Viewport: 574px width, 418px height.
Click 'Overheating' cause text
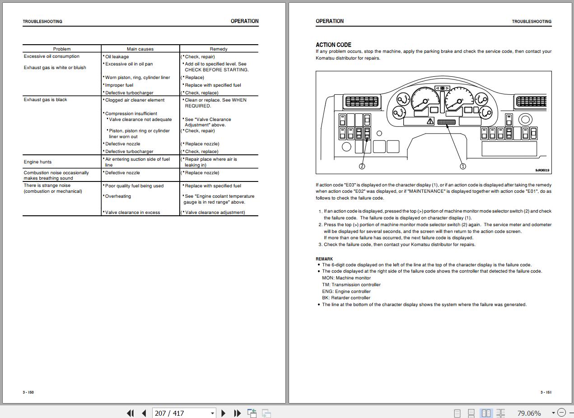coord(118,196)
